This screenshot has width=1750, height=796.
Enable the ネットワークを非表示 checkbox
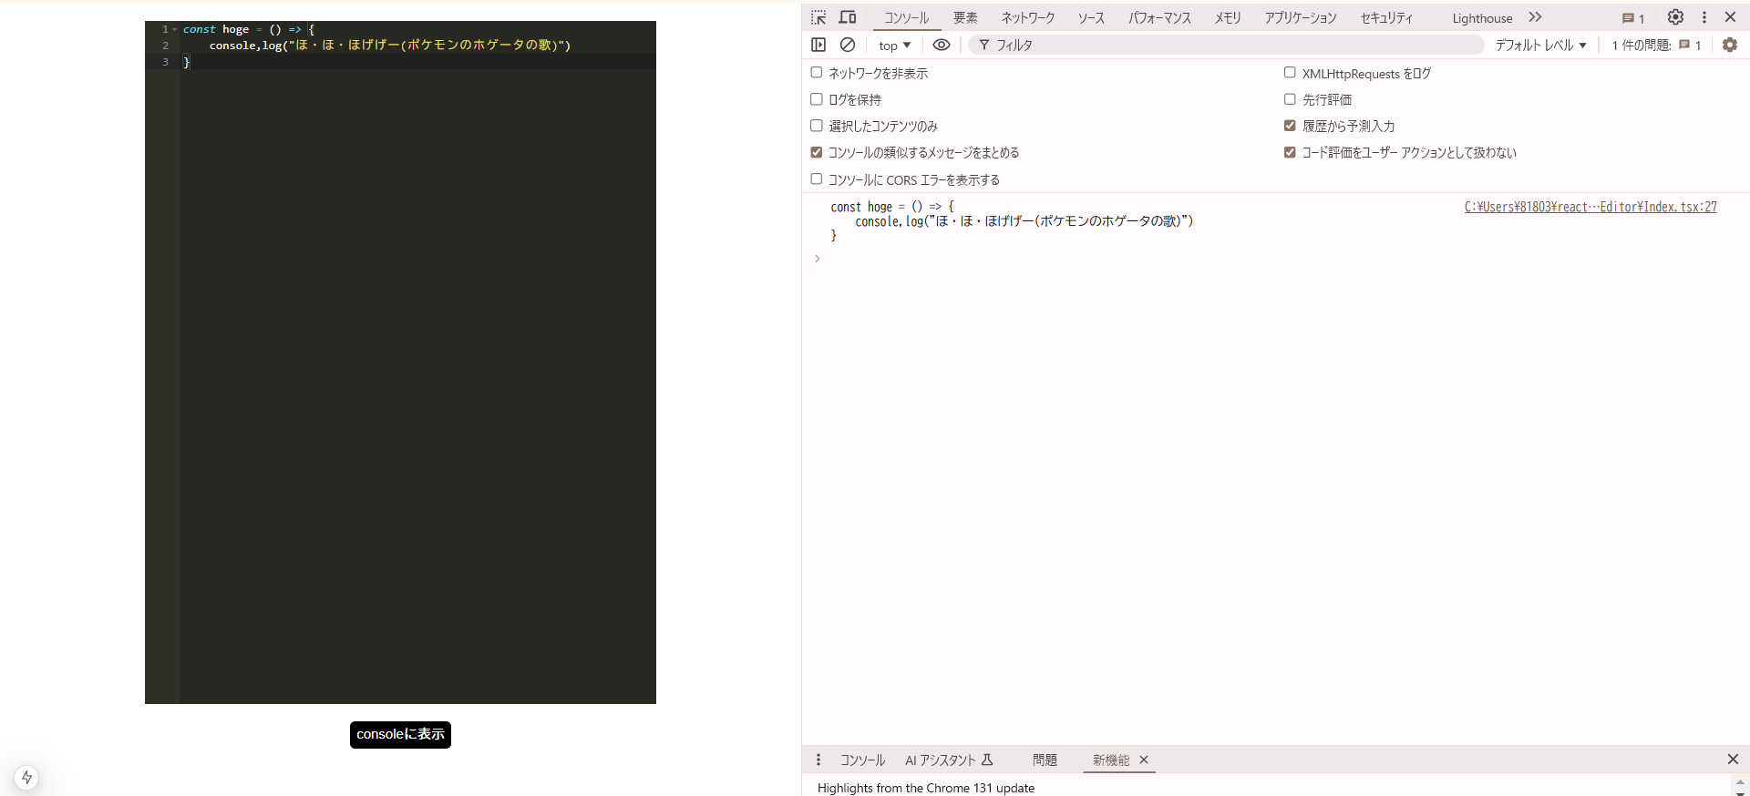tap(817, 73)
